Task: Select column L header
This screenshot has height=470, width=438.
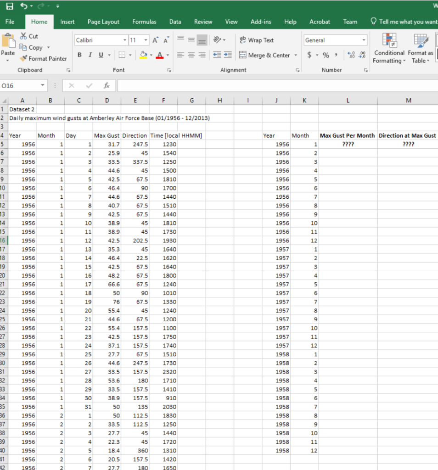Action: pyautogui.click(x=348, y=101)
